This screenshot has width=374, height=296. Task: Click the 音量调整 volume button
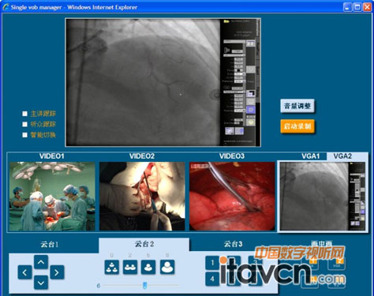click(x=297, y=106)
